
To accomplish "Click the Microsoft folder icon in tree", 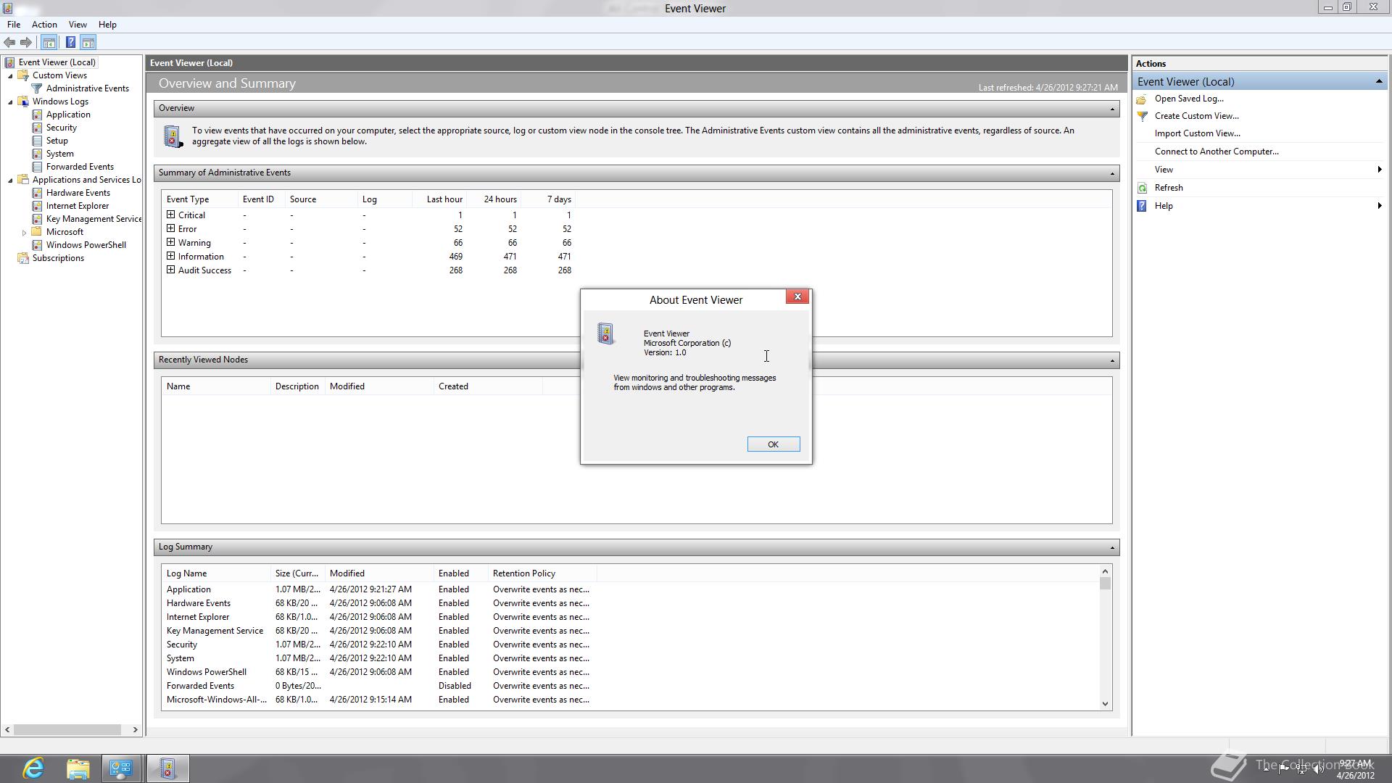I will point(37,232).
